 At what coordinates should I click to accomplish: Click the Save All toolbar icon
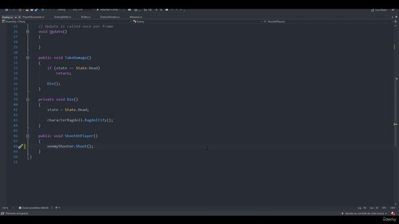pos(36,10)
